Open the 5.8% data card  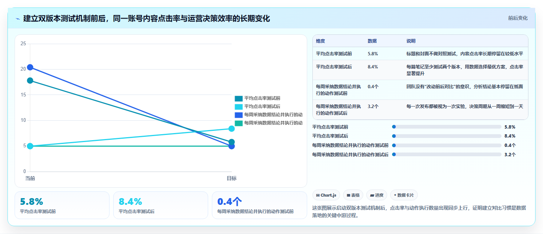(x=62, y=205)
